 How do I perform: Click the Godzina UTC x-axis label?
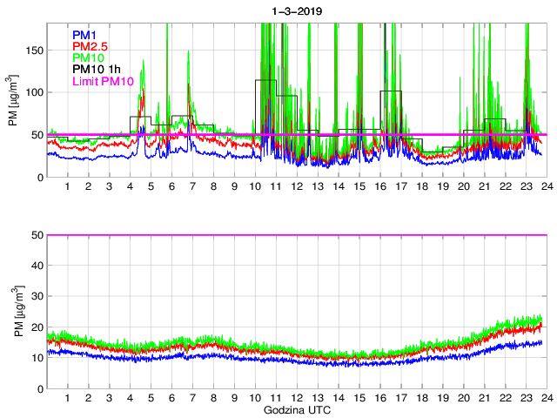coord(295,409)
